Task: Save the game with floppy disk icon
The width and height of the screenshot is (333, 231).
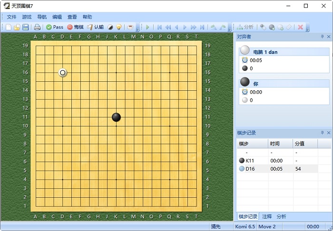Action: coord(26,27)
